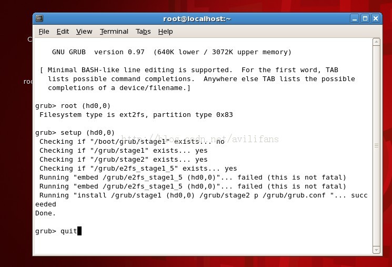
Task: Open the File menu
Action: 44,32
